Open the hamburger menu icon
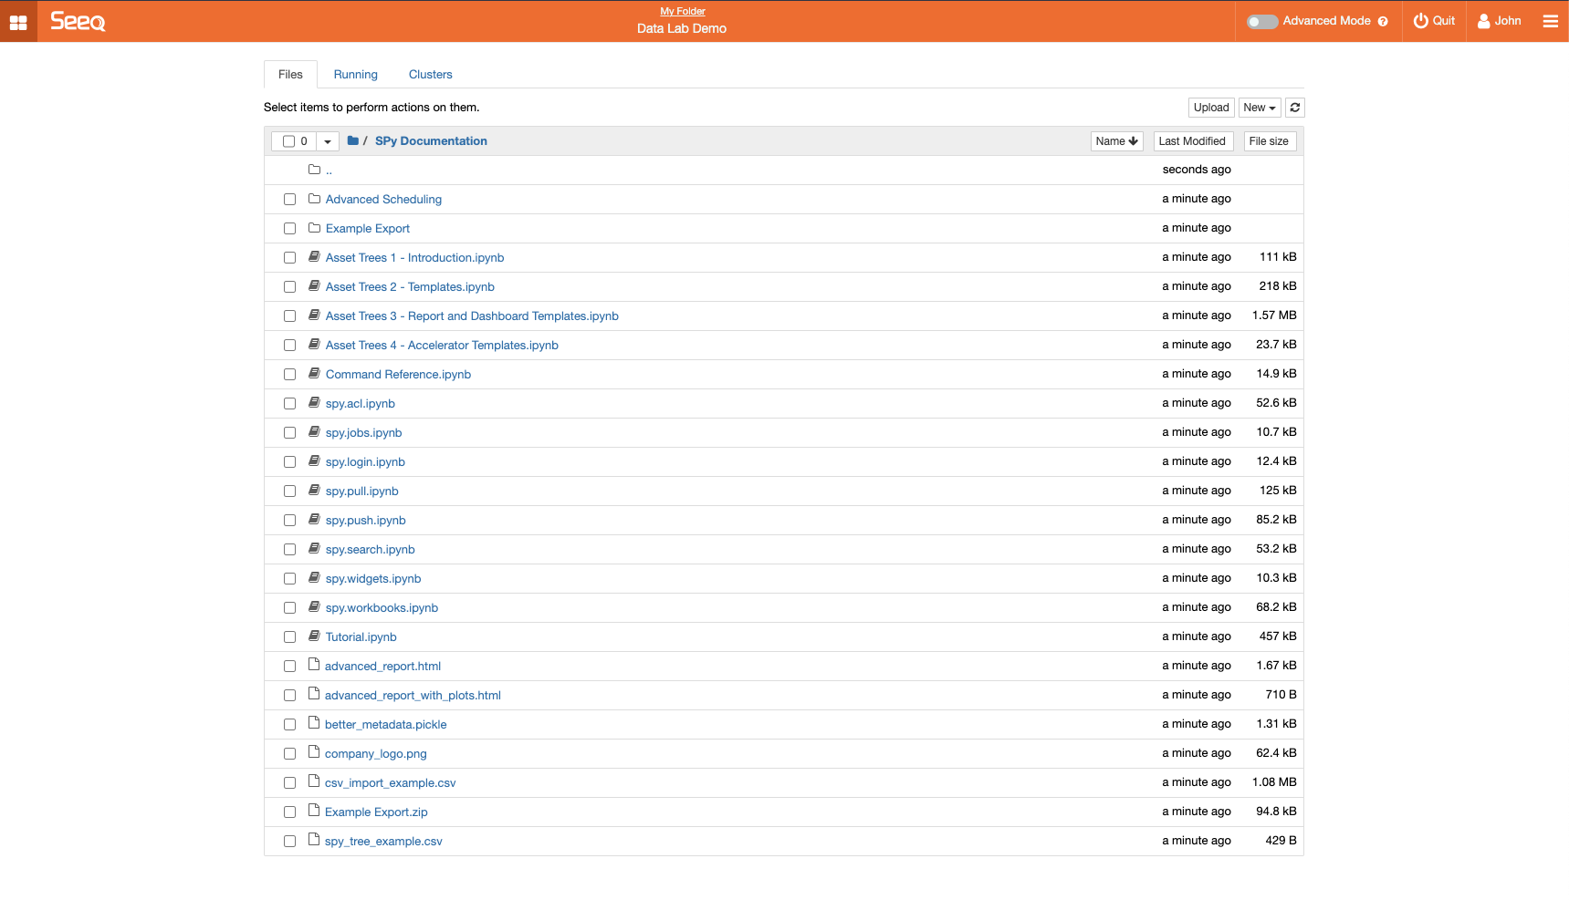 point(1550,21)
